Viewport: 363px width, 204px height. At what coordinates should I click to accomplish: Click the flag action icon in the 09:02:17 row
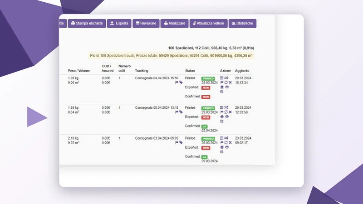[x=221, y=143]
